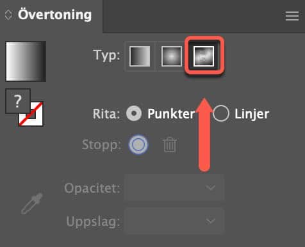Switch to the Övertoning tab
305x247 pixels.
tap(54, 15)
